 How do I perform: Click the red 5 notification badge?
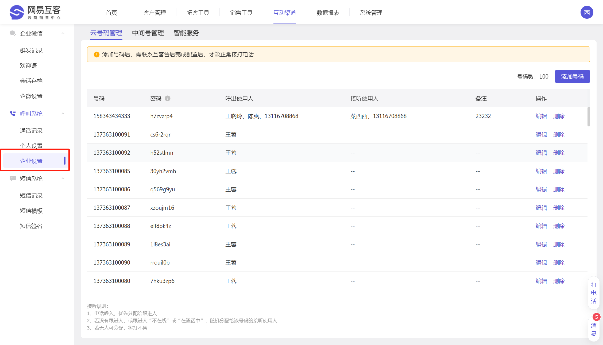click(x=596, y=317)
